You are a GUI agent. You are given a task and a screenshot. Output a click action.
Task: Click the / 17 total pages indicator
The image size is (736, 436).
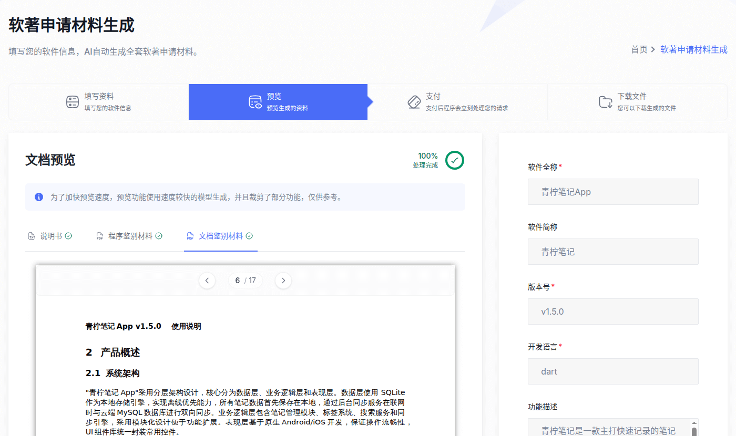pyautogui.click(x=250, y=281)
